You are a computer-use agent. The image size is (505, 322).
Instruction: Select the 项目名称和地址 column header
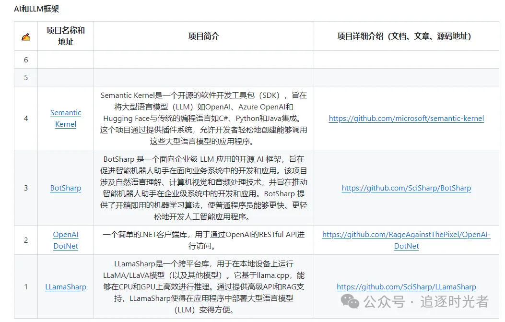click(65, 36)
